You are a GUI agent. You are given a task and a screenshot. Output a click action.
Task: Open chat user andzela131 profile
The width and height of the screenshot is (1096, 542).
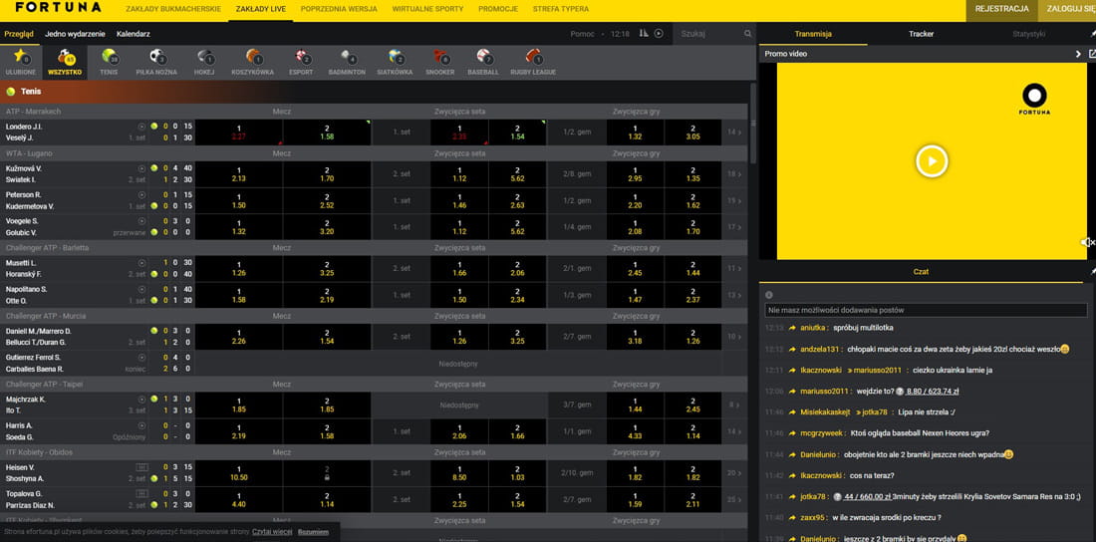tap(821, 349)
